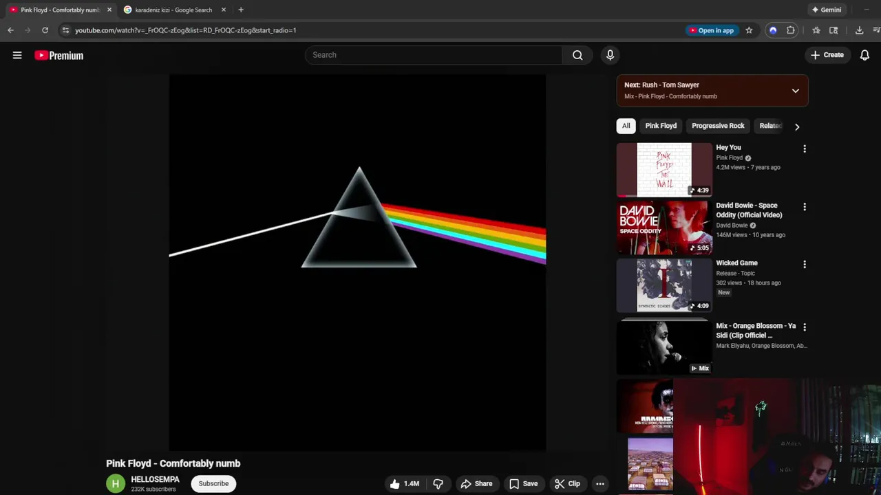Dislike the video with thumbs down
881x495 pixels.
(438, 483)
